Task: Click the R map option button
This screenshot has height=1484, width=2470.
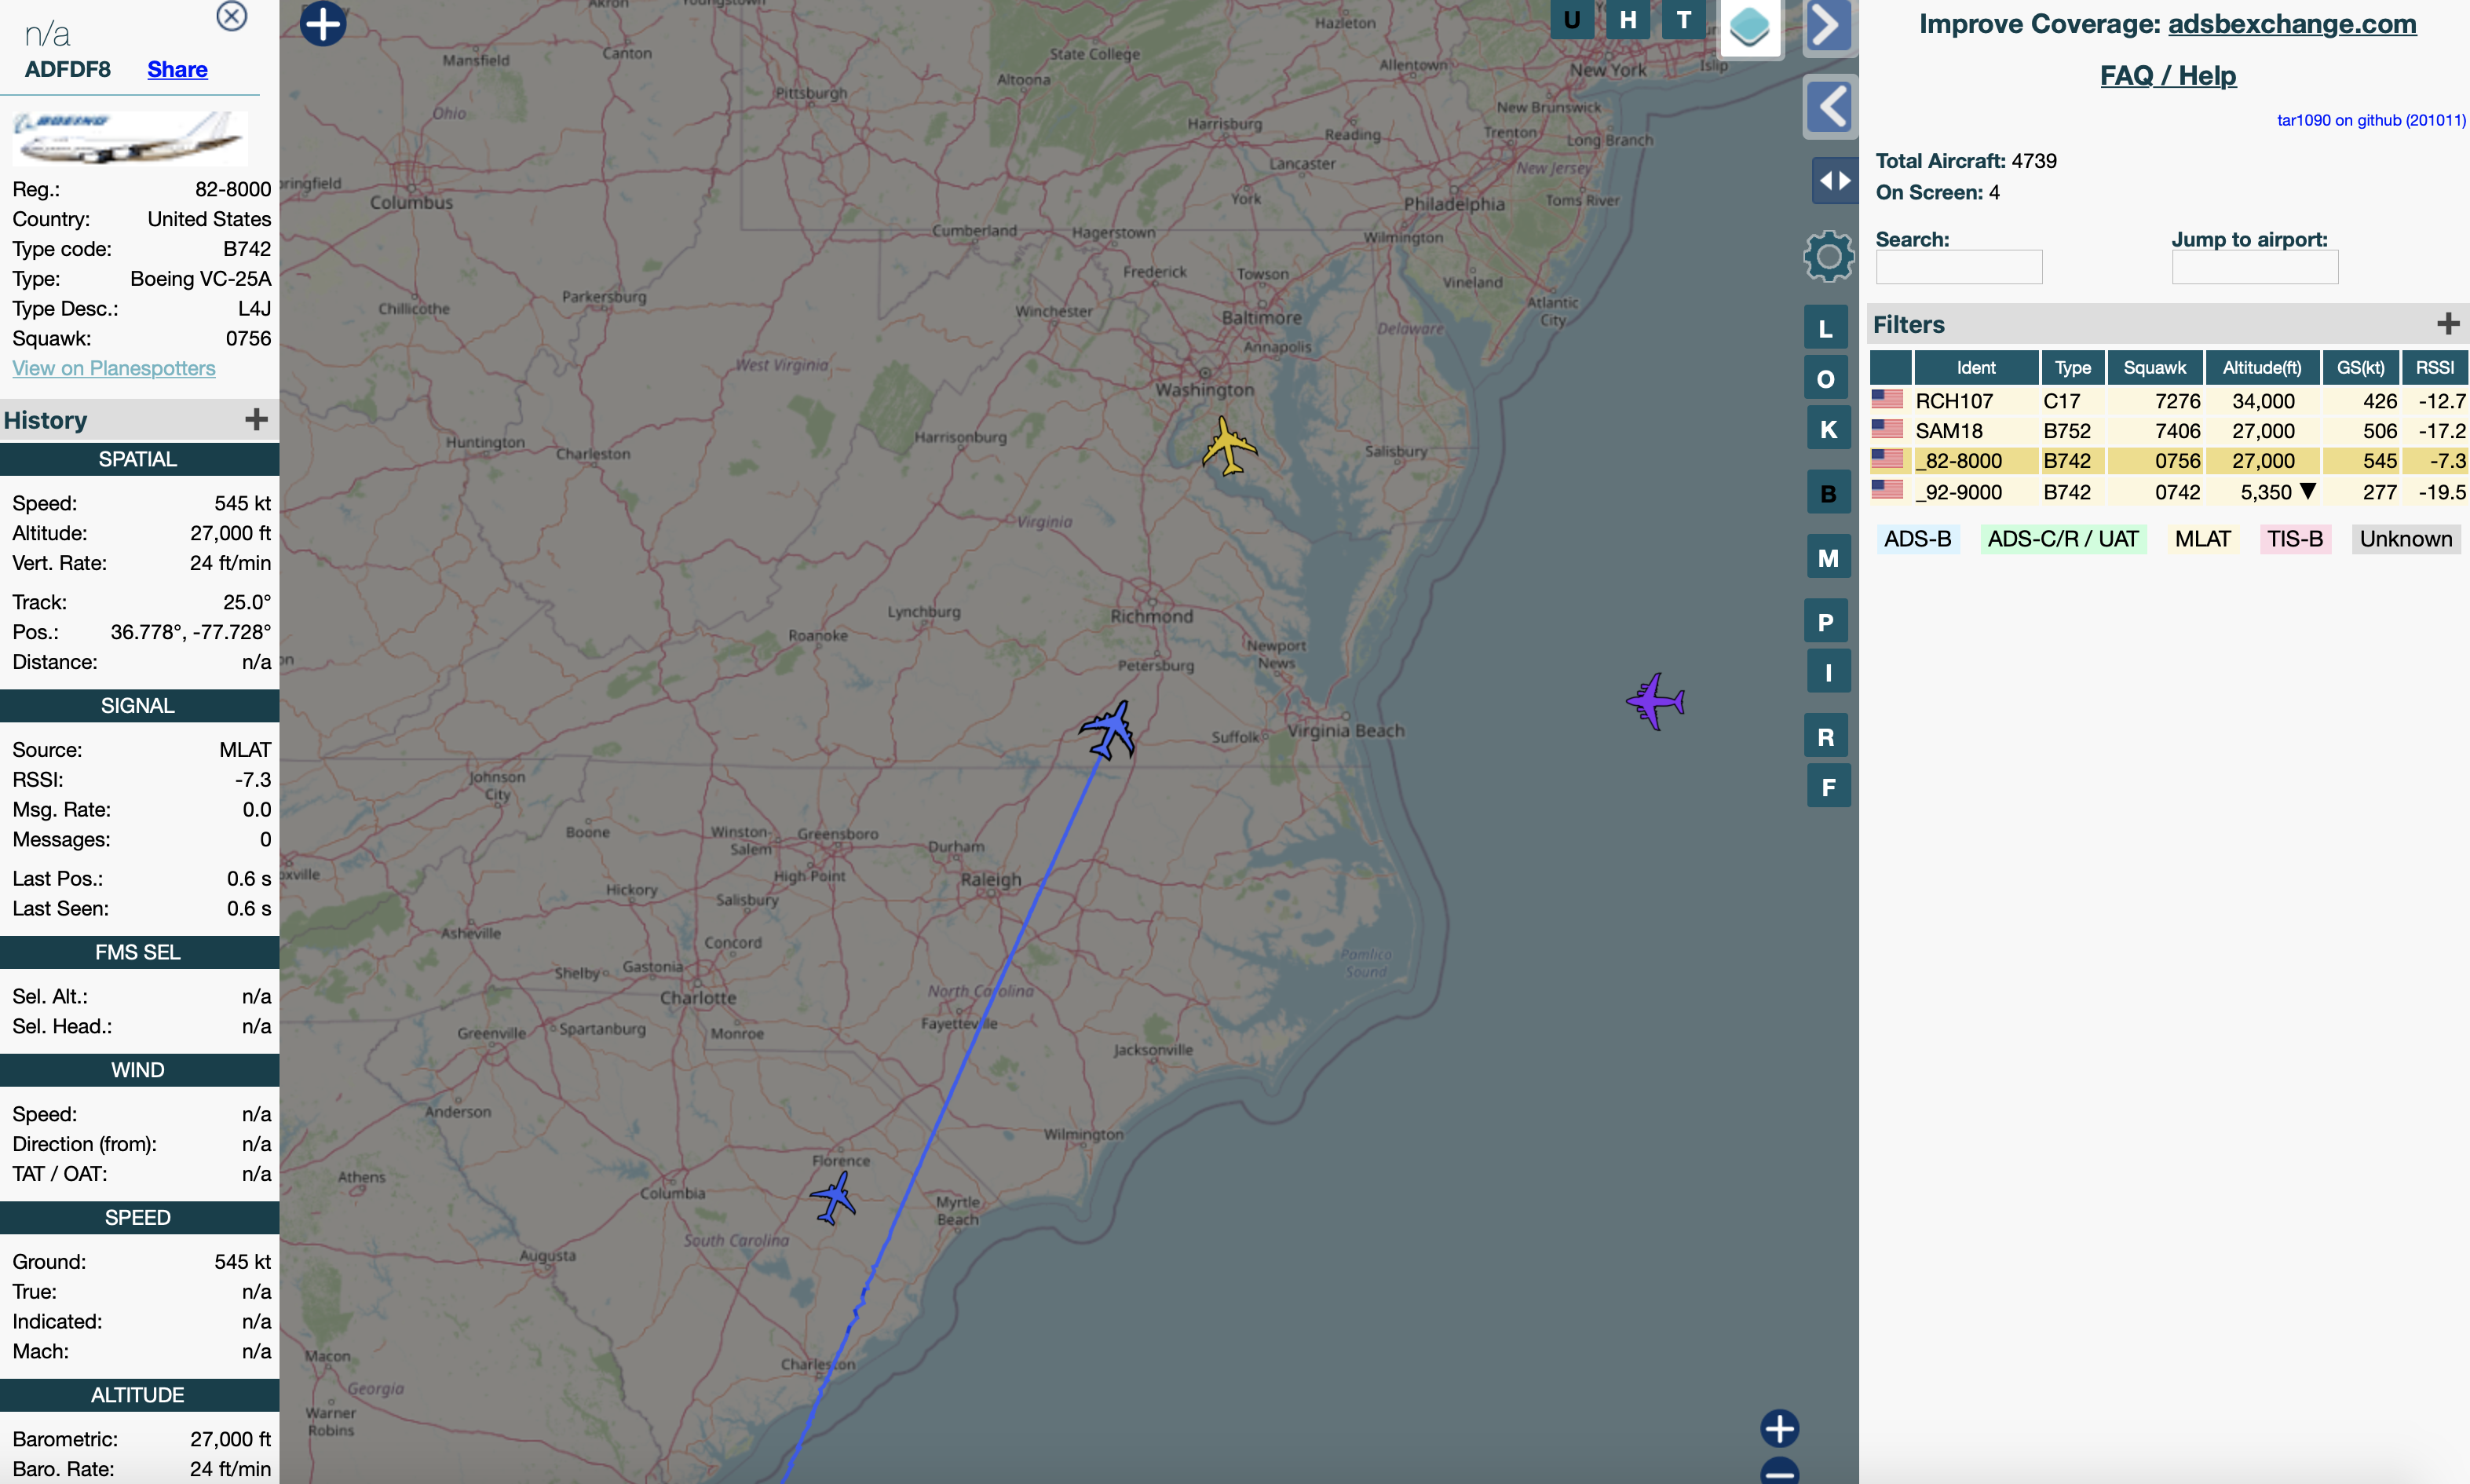Action: [1825, 736]
